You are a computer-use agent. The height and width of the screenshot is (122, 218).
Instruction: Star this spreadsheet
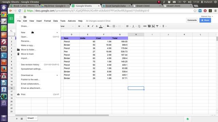tap(20, 17)
